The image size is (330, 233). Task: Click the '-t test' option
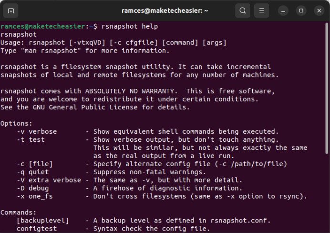point(31,140)
